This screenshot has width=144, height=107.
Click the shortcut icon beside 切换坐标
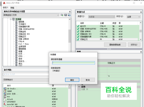pyautogui.click(x=16, y=32)
